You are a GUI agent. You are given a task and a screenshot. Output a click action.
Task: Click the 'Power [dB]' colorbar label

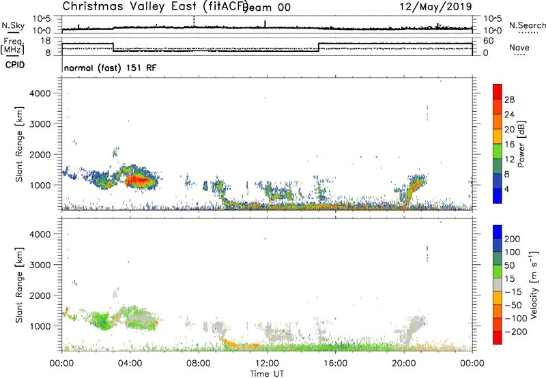click(x=521, y=144)
